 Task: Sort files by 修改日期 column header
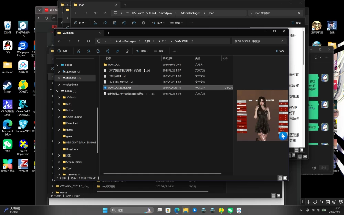[178, 58]
